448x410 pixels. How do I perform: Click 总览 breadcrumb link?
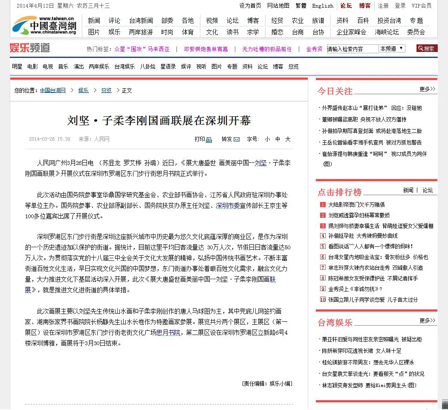click(106, 91)
